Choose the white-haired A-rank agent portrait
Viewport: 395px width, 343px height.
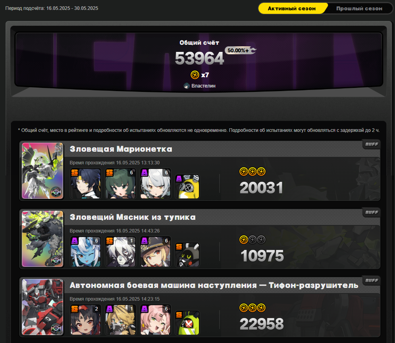[156, 183]
